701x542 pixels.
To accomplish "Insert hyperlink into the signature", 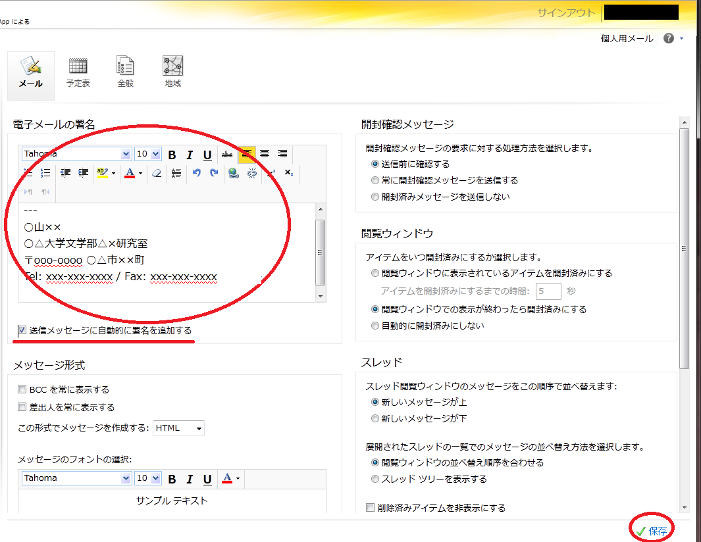I will point(234,173).
